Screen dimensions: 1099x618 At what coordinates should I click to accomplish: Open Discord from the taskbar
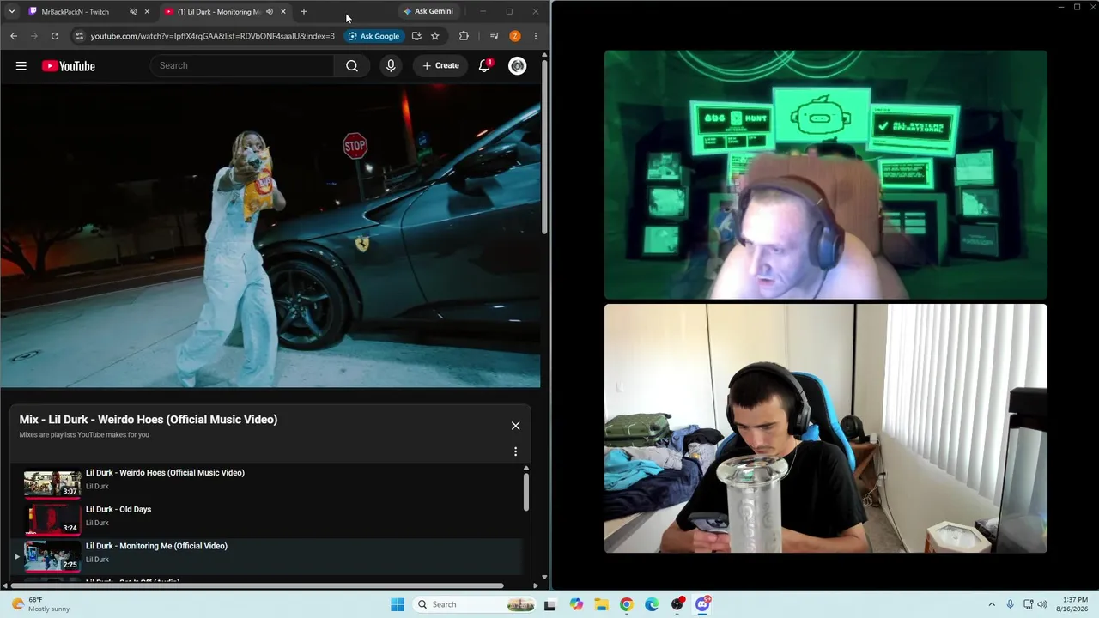pyautogui.click(x=702, y=604)
